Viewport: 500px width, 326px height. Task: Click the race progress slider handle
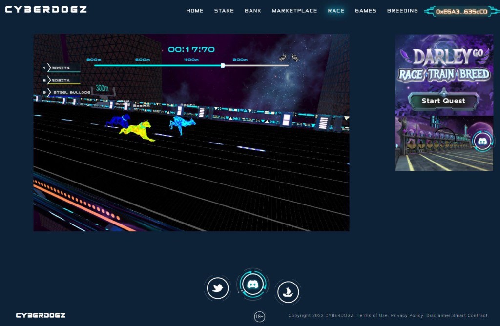click(224, 64)
